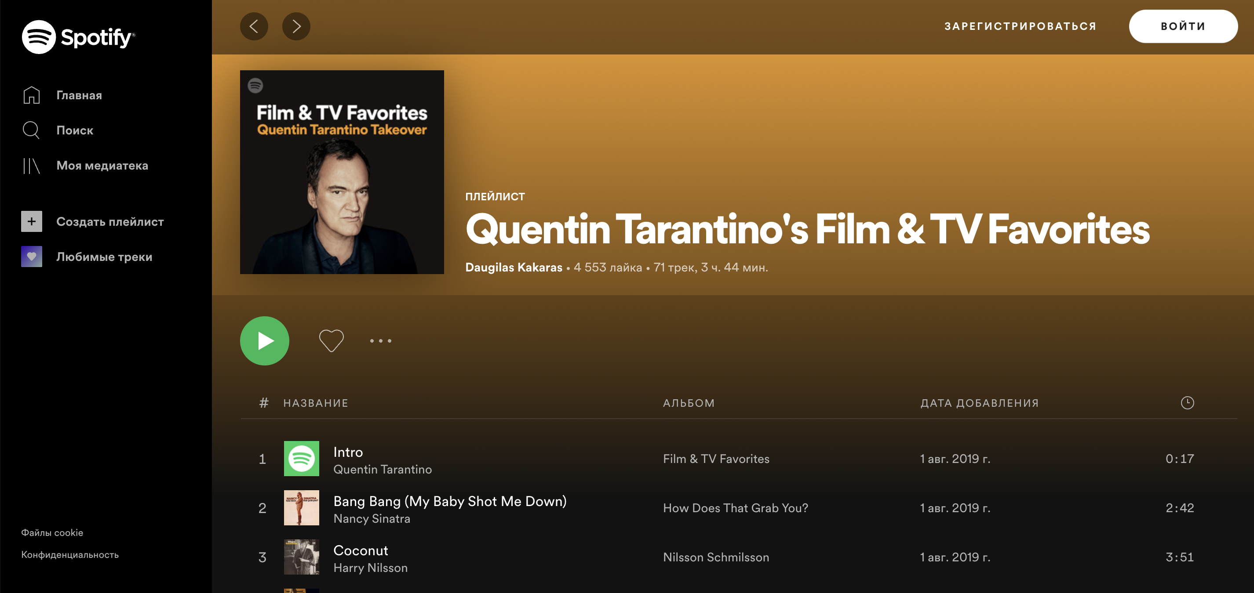Screen dimensions: 1254x593
Task: Open the Файлы cookie link
Action: [x=52, y=533]
